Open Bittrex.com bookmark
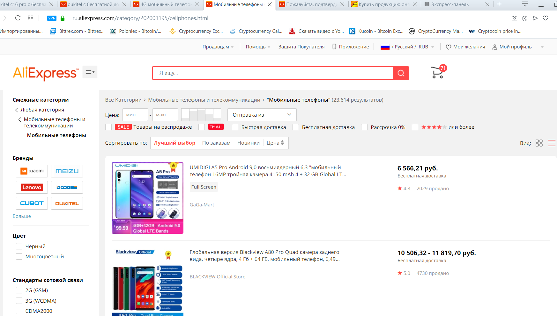 [x=77, y=31]
